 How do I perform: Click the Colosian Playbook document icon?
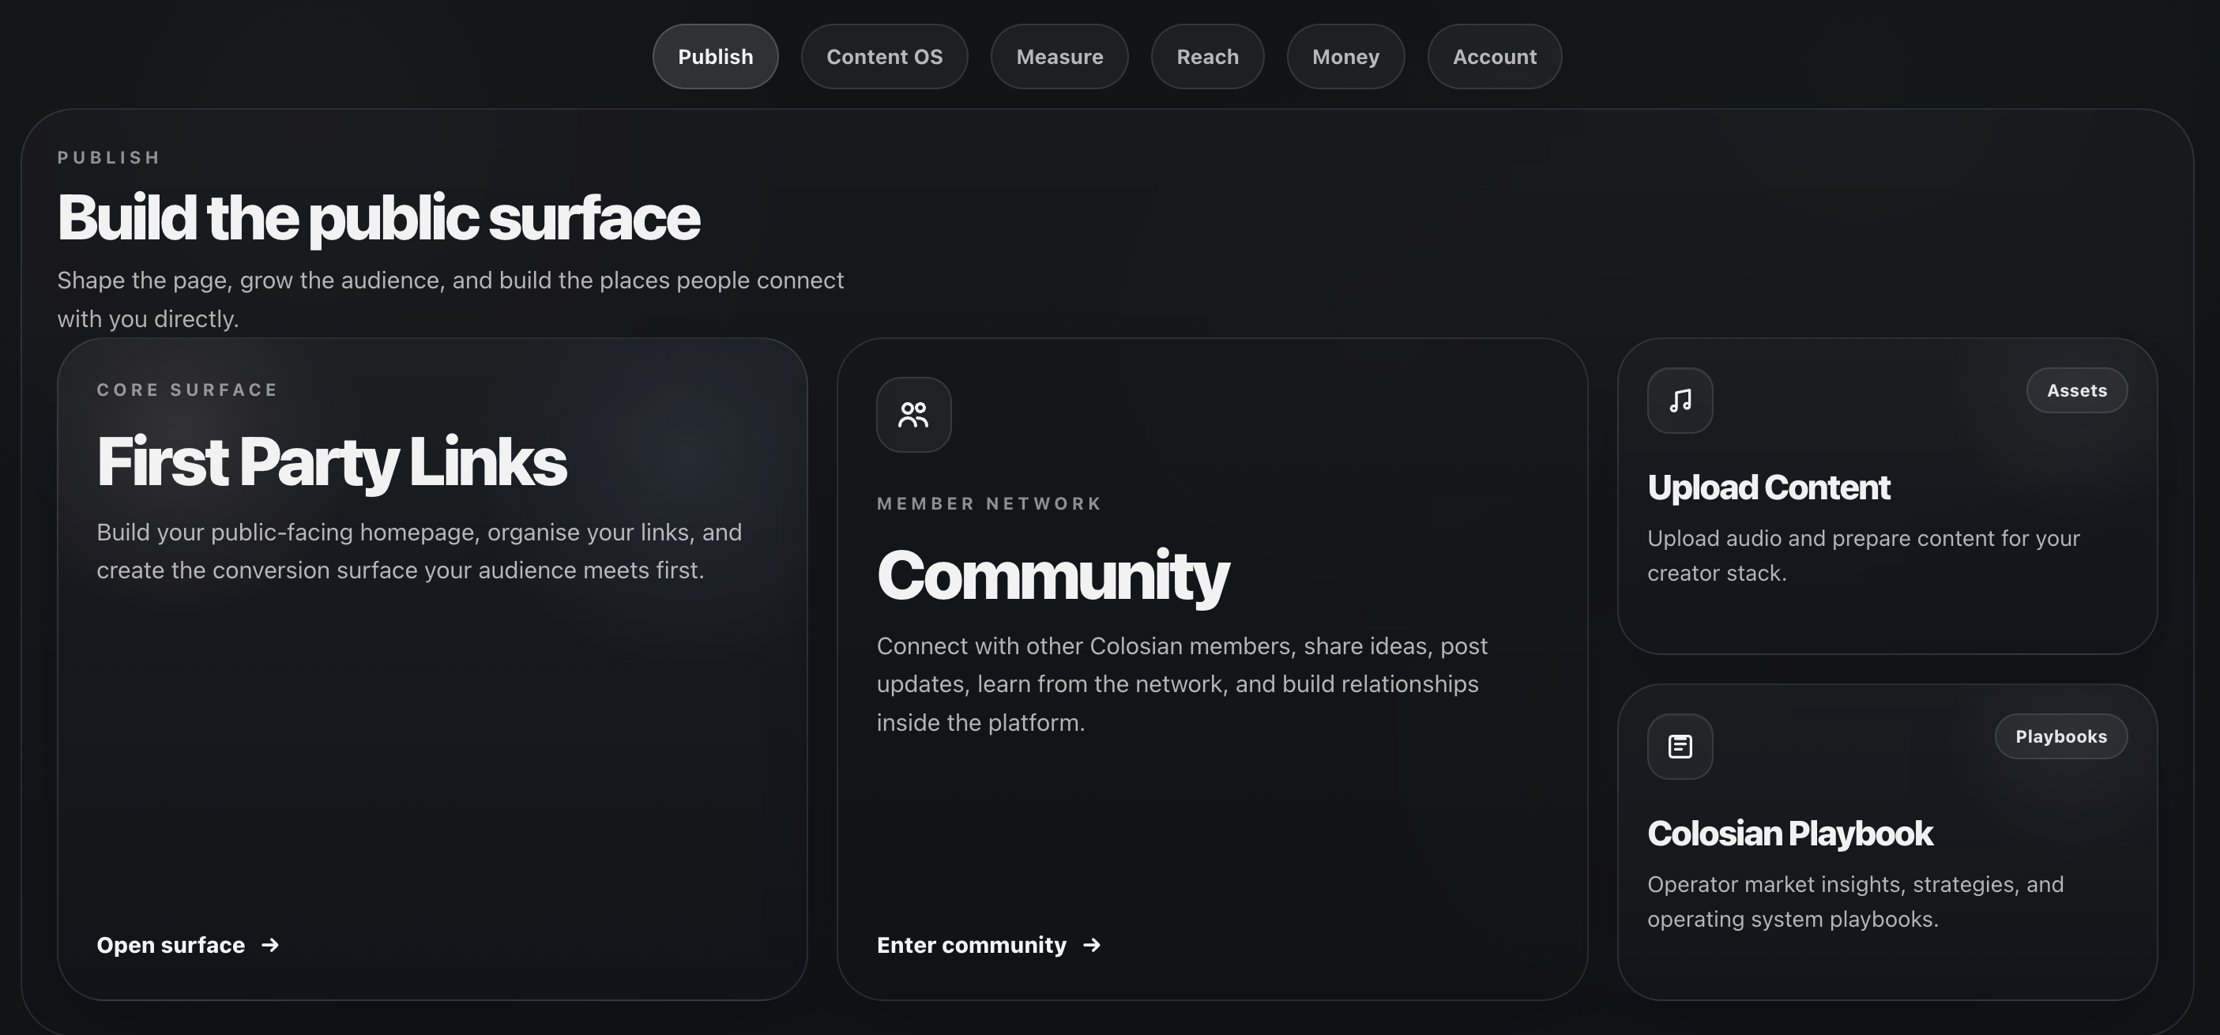click(x=1680, y=747)
